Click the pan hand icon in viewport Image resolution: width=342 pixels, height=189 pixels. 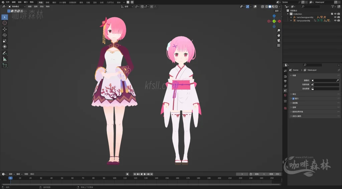pyautogui.click(x=279, y=35)
